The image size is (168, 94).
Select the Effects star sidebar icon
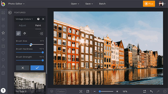3,33
